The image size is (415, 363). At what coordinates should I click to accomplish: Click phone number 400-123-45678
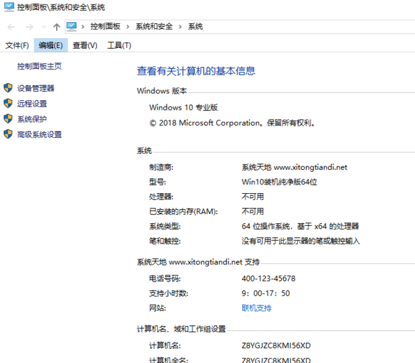(268, 278)
